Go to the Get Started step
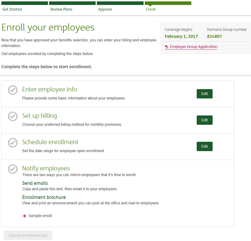The height and width of the screenshot is (241, 251). (x=12, y=9)
